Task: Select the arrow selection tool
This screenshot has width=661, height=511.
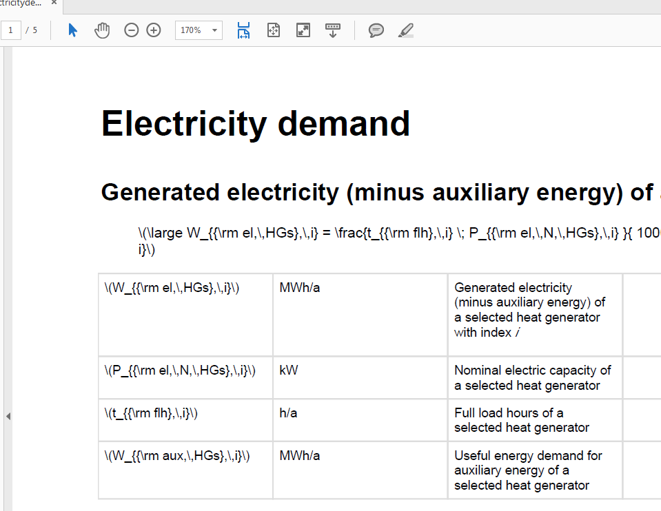Action: 72,30
